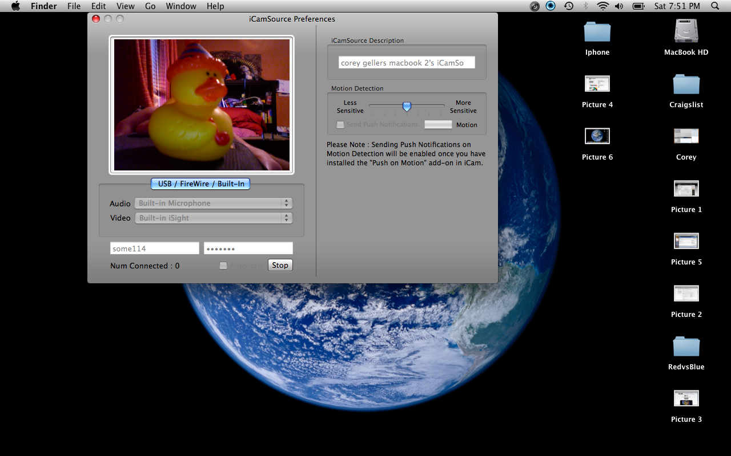This screenshot has height=456, width=731.
Task: Toggle Send Push Notifications checkbox
Action: tap(340, 124)
